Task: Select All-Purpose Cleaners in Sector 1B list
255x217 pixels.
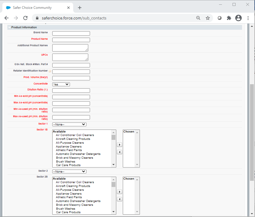Action: [70, 143]
